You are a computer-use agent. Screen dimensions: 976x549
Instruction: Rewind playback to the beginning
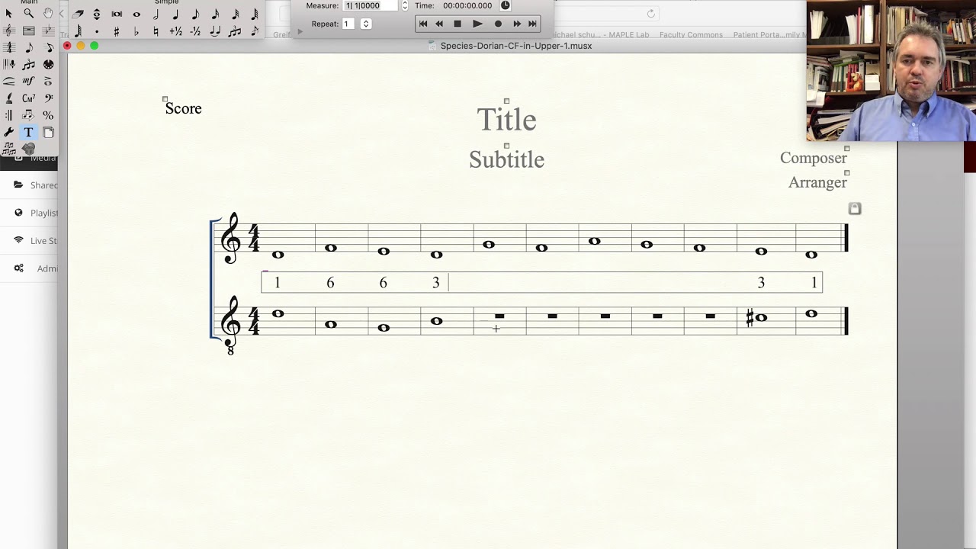423,24
